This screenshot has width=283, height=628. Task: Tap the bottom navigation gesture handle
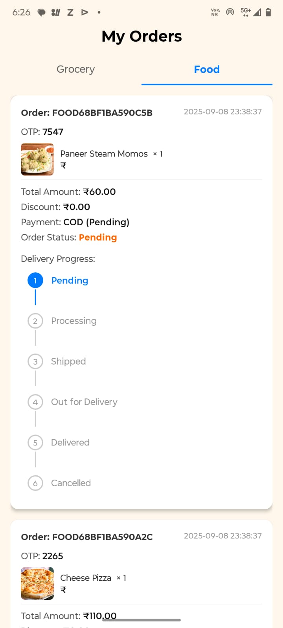[x=141, y=620]
